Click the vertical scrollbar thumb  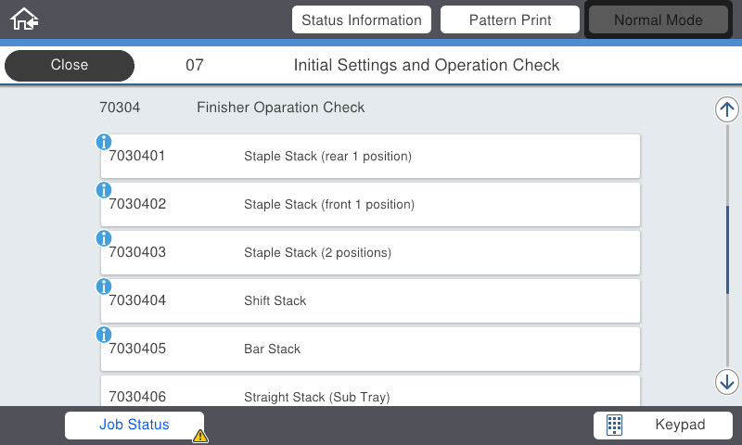[727, 248]
